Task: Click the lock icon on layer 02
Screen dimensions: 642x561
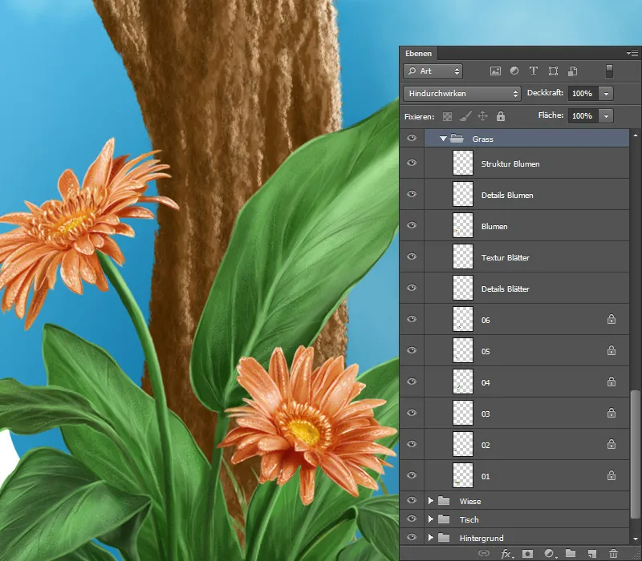Action: point(612,444)
